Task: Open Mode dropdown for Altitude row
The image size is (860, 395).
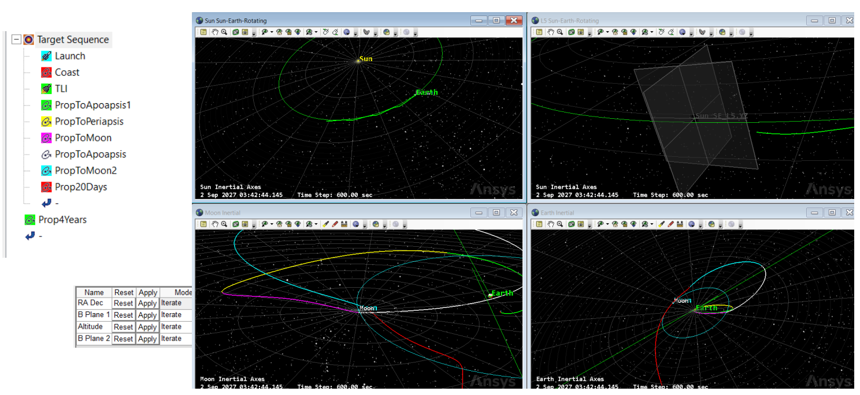Action: [x=176, y=327]
